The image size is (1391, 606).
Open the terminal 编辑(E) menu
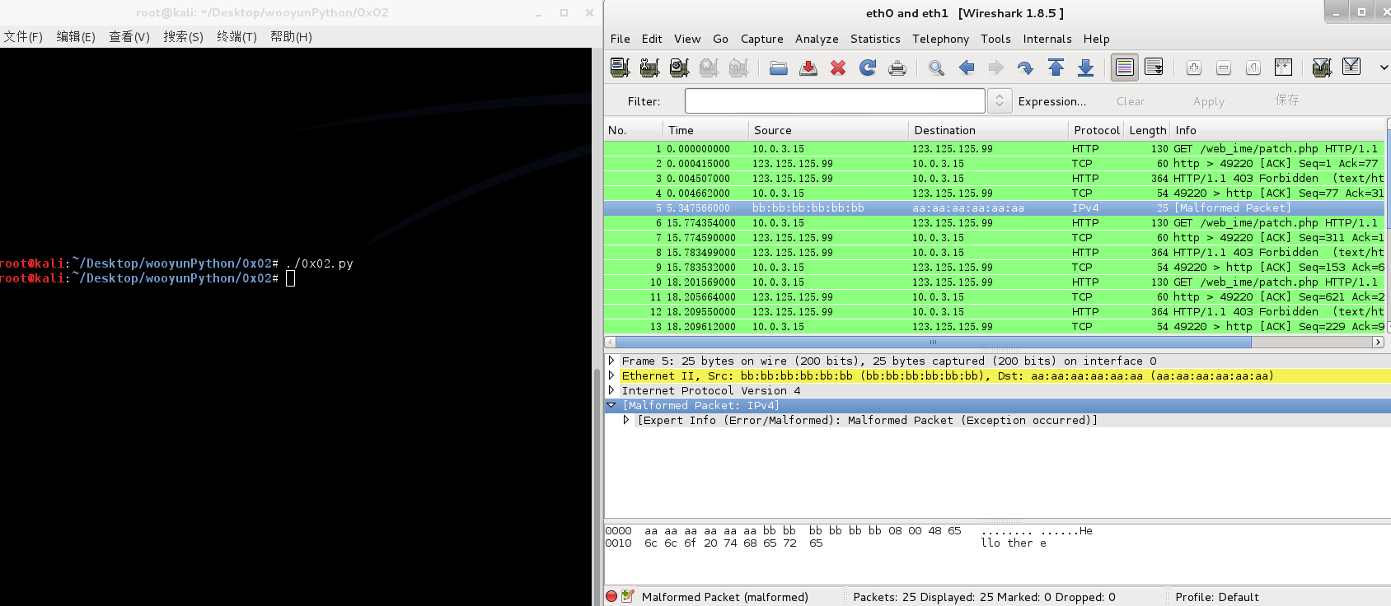point(76,36)
